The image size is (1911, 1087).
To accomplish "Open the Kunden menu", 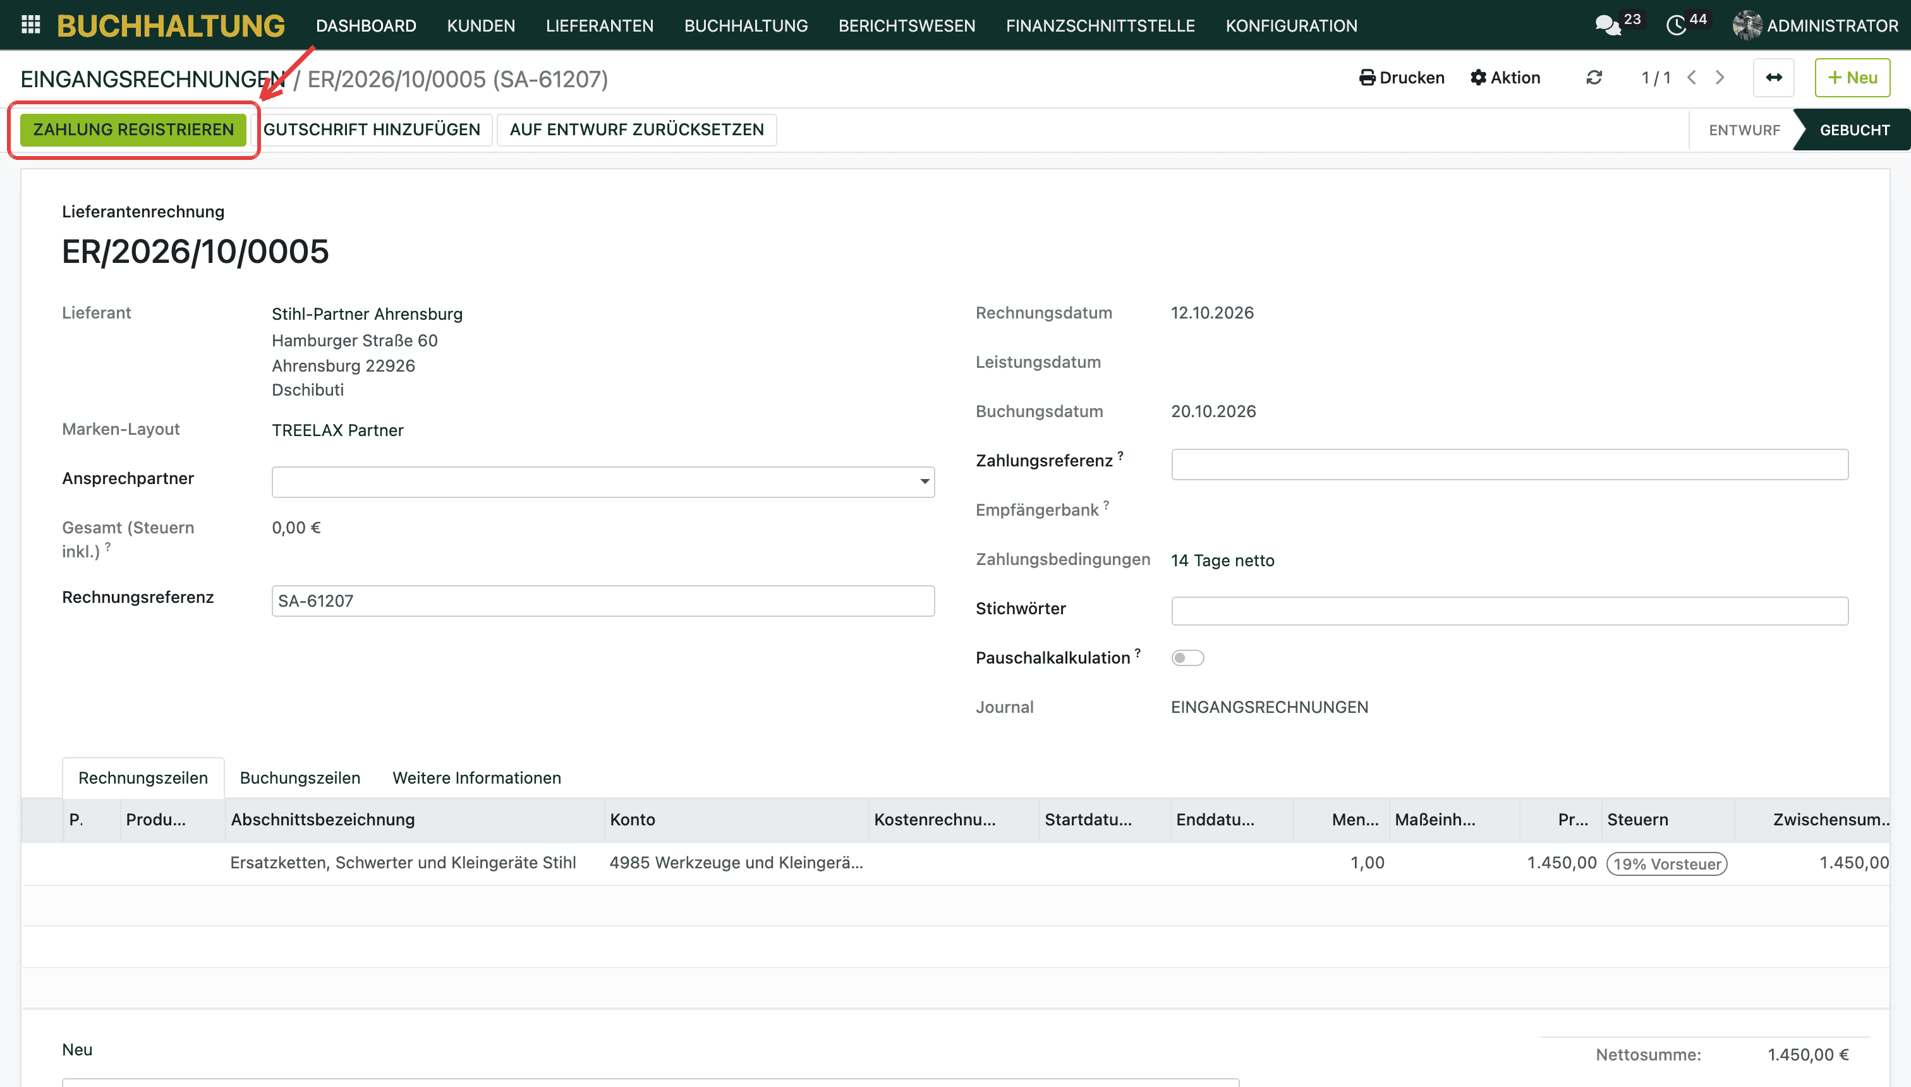I will click(481, 25).
